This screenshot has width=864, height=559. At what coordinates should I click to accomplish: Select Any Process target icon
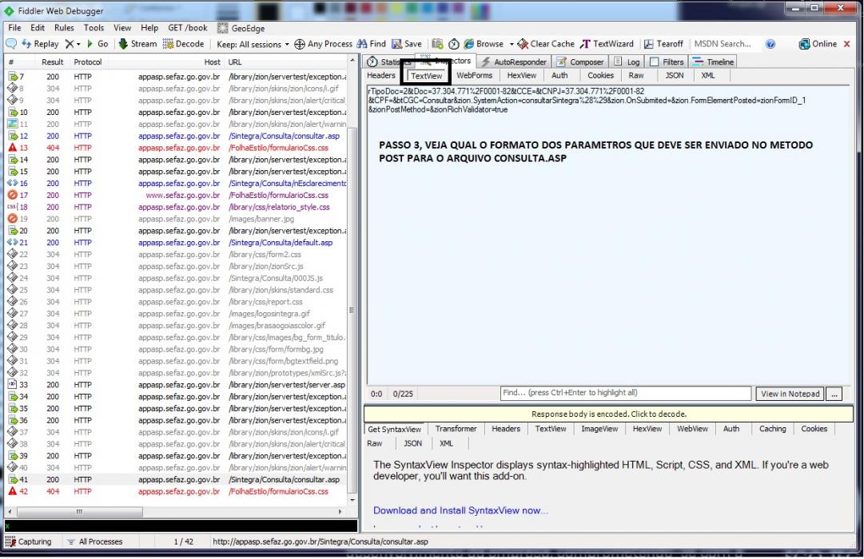pyautogui.click(x=299, y=43)
